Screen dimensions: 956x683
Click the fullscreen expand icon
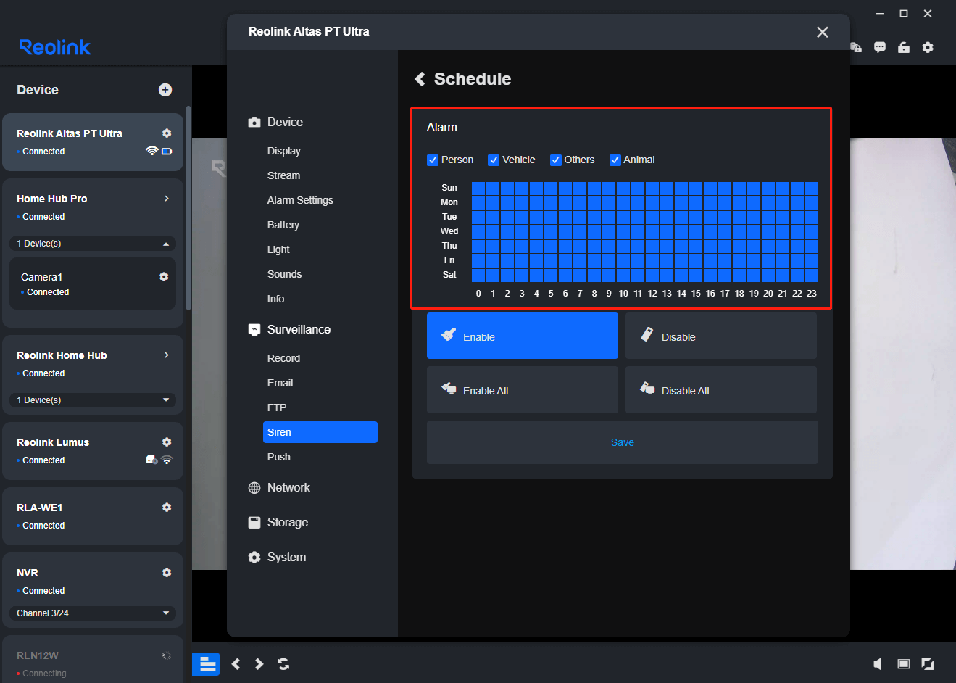pyautogui.click(x=928, y=664)
